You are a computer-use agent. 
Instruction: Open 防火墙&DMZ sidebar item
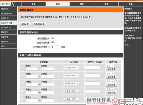tap(8, 27)
